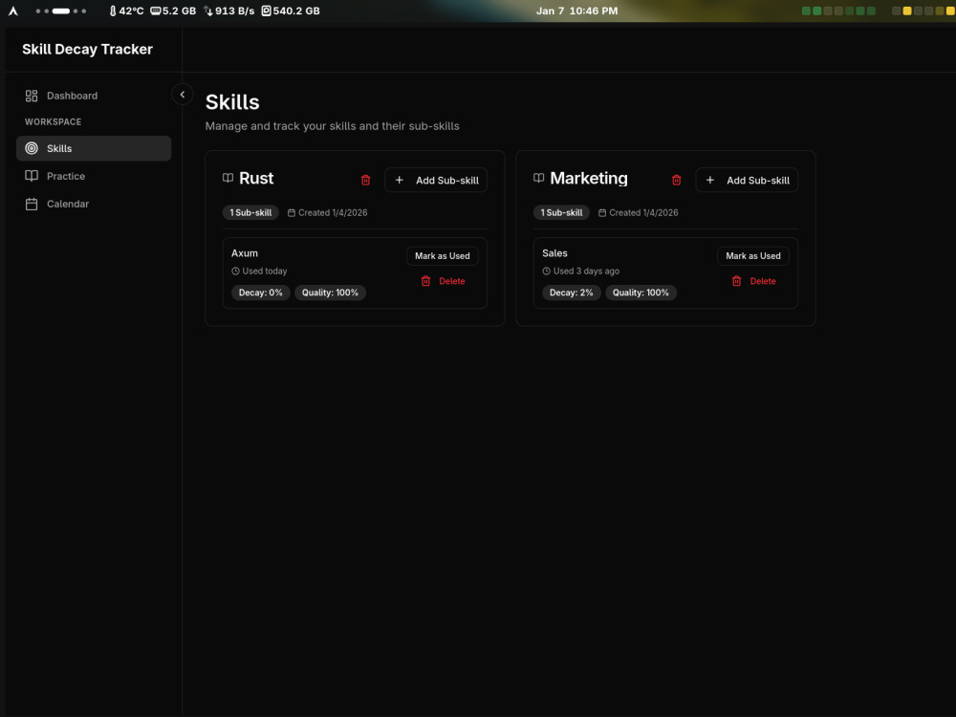Click the Sales sub-skill name
956x717 pixels.
tap(554, 253)
